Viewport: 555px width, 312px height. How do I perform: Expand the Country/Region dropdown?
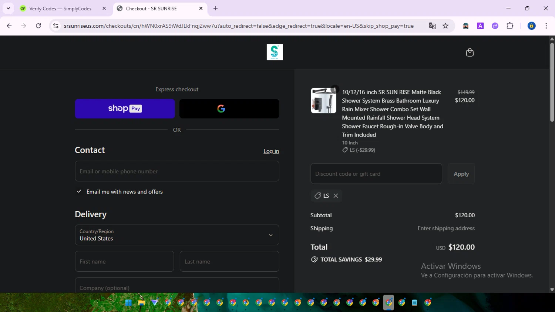click(177, 235)
